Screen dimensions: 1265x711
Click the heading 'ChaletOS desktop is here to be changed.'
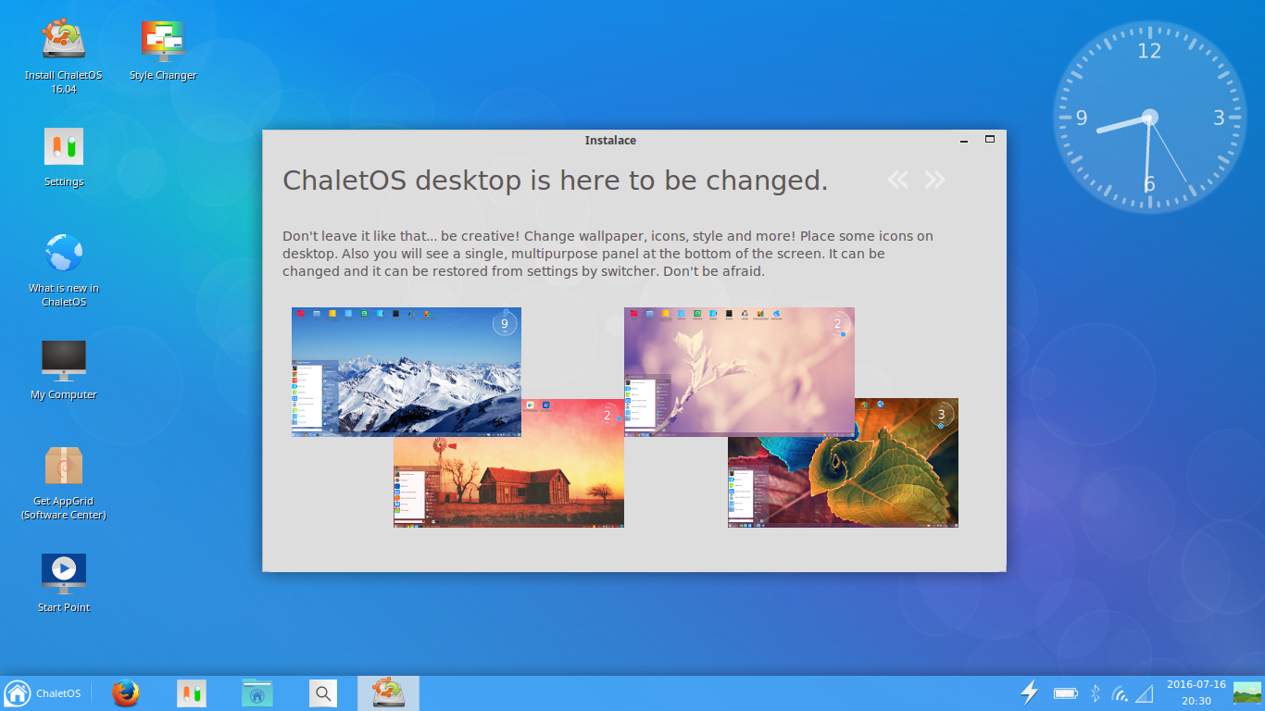tap(555, 180)
